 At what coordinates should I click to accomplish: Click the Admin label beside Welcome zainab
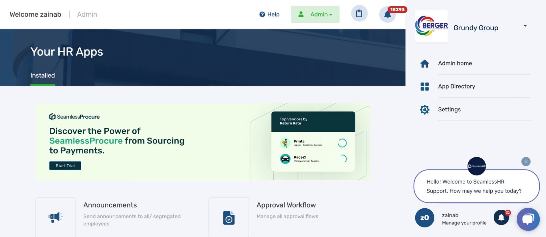pos(87,14)
